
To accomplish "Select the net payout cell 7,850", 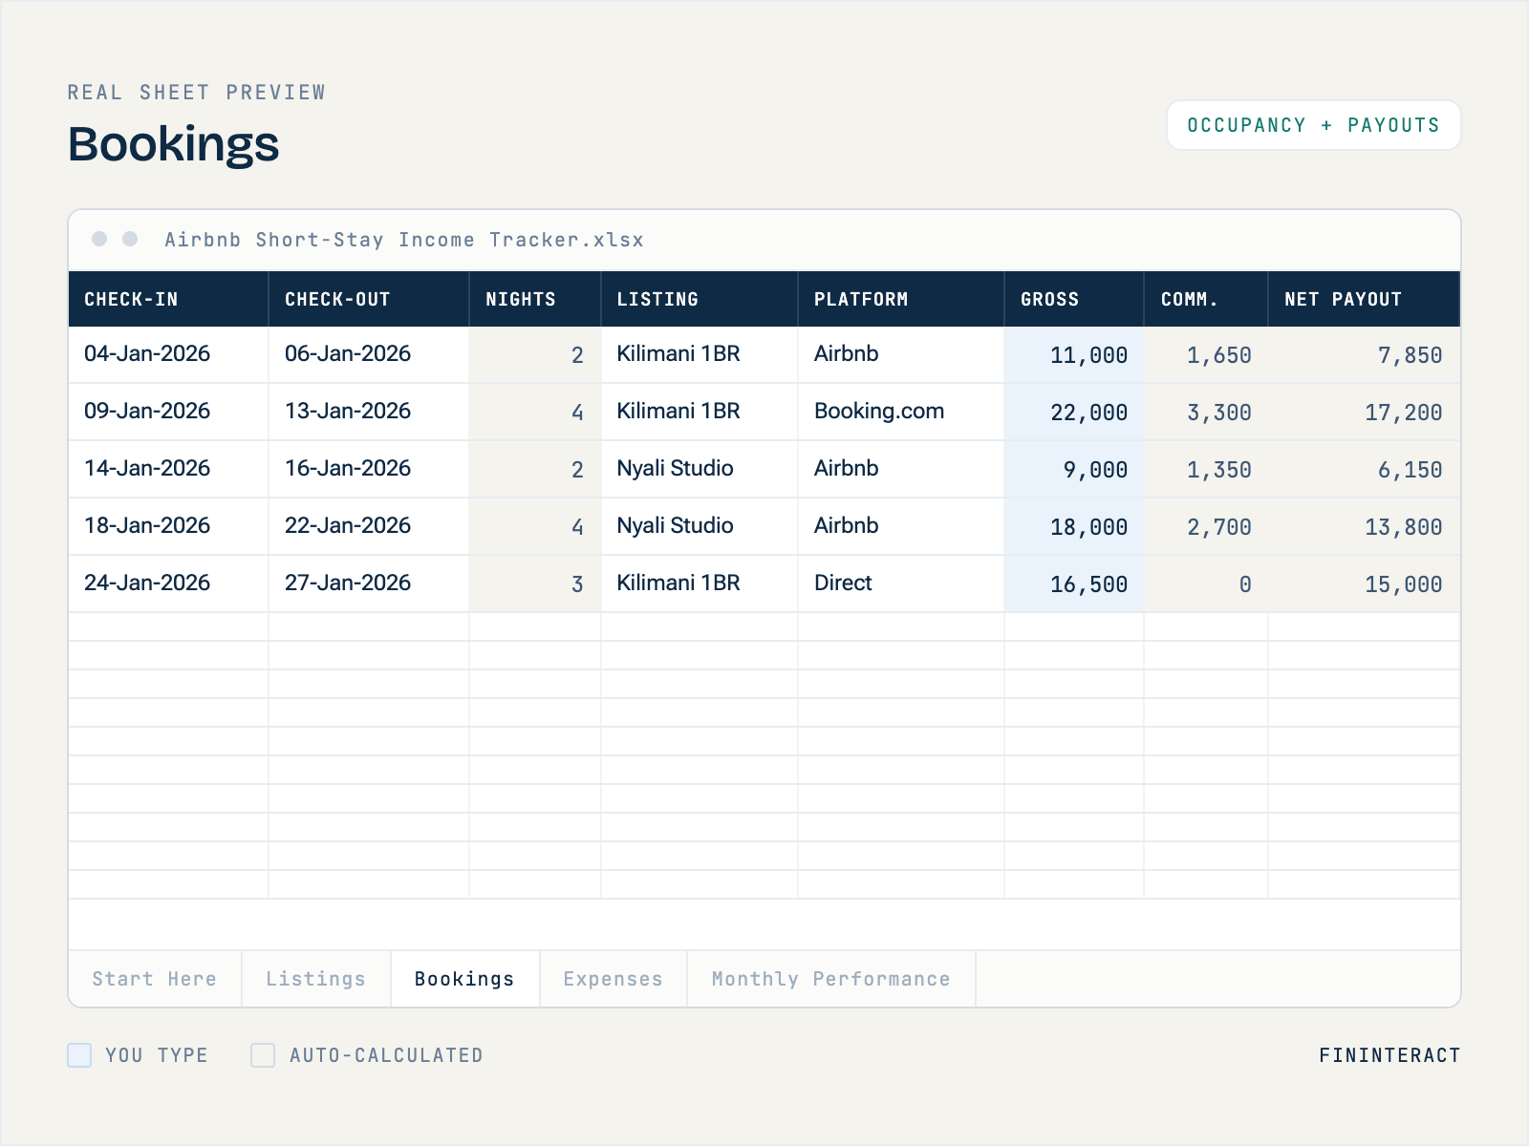I will click(1365, 354).
